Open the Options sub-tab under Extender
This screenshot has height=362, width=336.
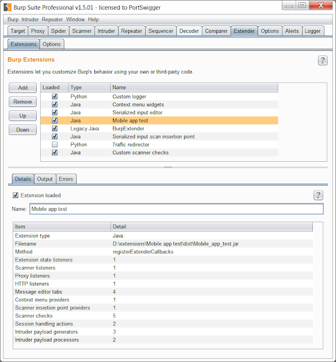coord(51,44)
